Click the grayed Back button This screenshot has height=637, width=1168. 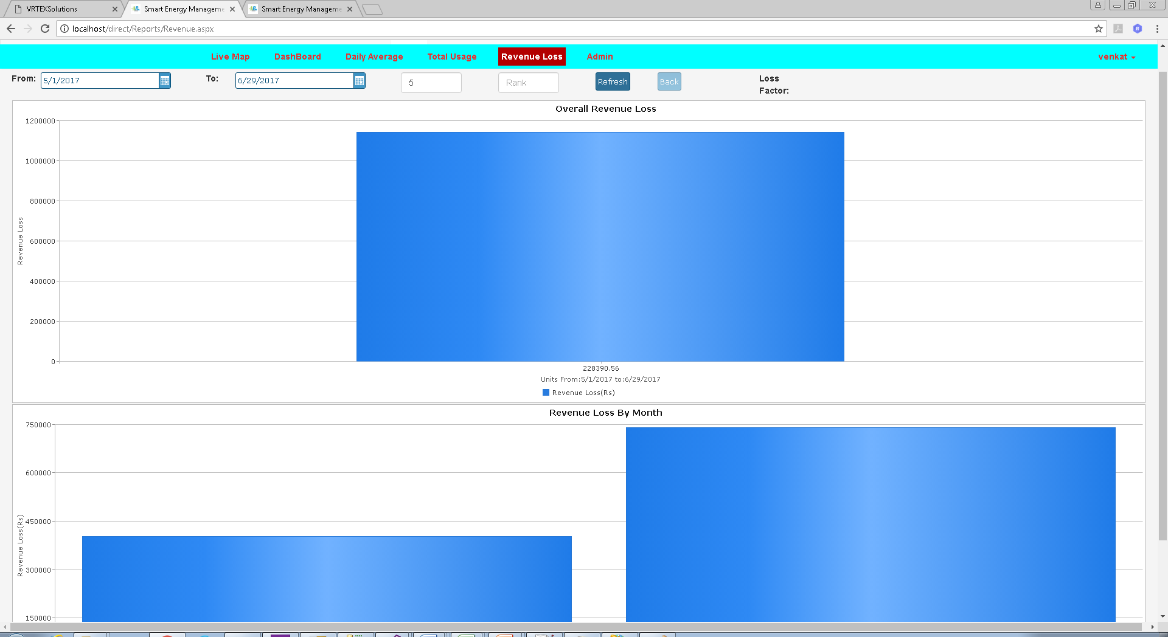tap(669, 82)
